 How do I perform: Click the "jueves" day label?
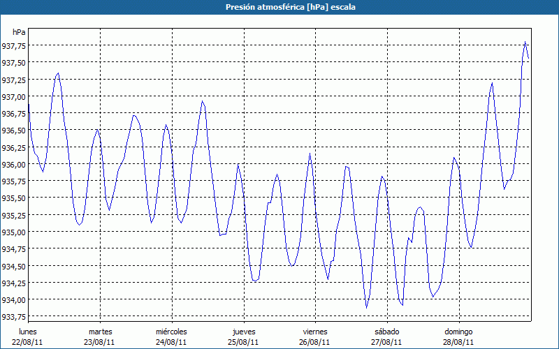tap(243, 332)
